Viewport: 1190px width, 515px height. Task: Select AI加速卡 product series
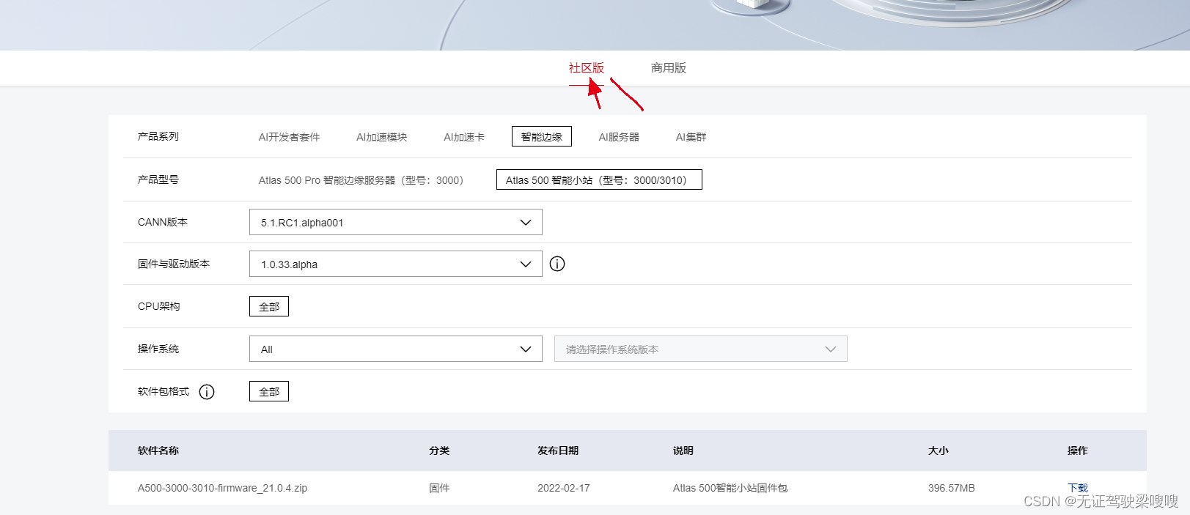(464, 137)
